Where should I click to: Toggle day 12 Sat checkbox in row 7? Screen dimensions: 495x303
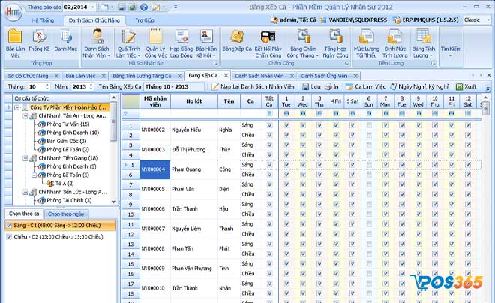tap(468, 184)
